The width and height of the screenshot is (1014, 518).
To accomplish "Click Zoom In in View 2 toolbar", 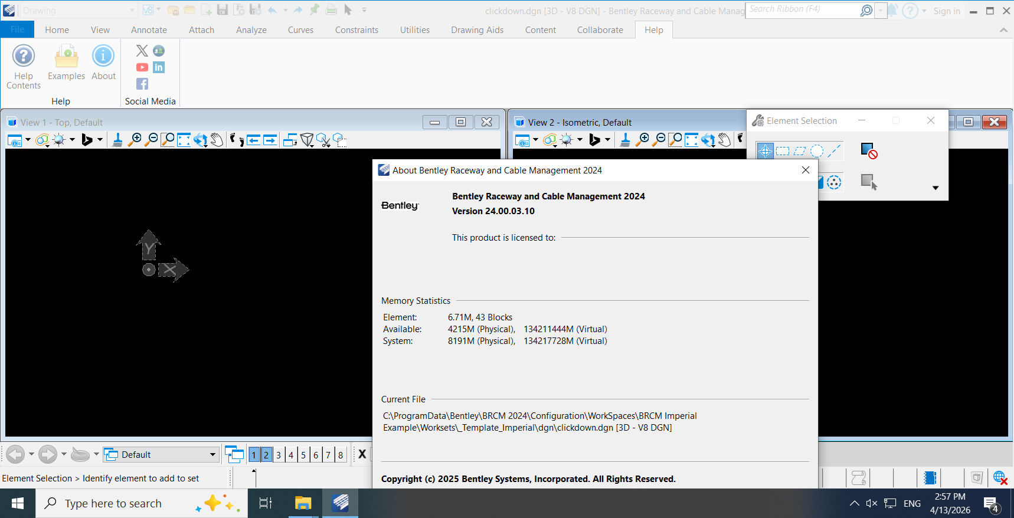I will tap(643, 140).
